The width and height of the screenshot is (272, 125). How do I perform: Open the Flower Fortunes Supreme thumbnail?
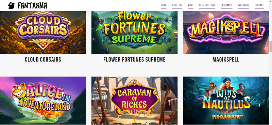[134, 32]
